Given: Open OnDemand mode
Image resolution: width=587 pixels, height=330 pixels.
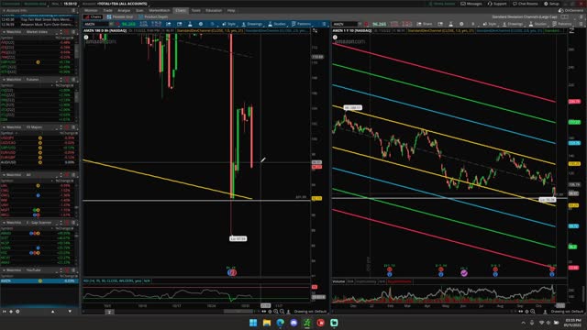Looking at the screenshot, I should point(570,10).
